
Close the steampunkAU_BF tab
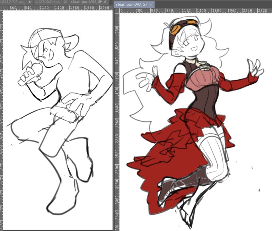click(105, 2)
